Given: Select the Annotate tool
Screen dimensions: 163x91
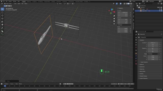Looking at the screenshot, I should pos(2,28).
